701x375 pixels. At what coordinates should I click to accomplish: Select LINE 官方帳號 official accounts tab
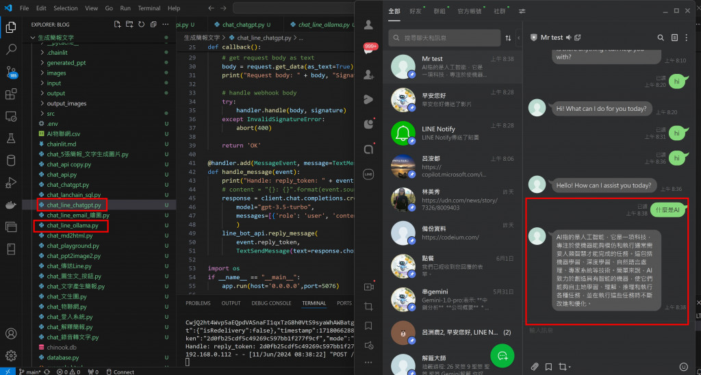pos(470,11)
